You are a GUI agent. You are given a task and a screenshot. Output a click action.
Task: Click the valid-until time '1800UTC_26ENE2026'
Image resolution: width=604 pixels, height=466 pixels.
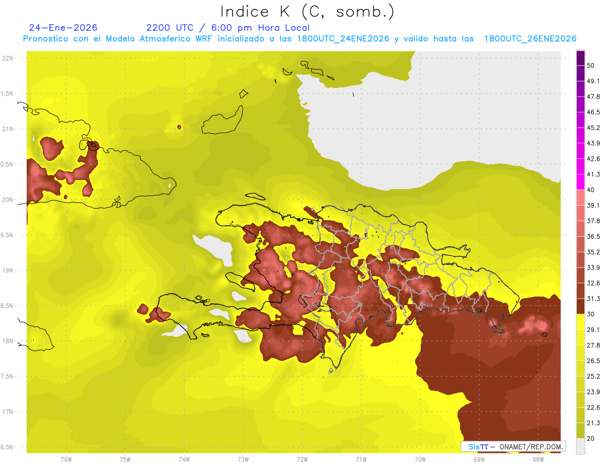(530, 39)
